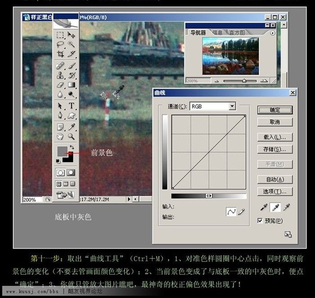Viewport: 315px width, 298px height.
Task: Select the Crop tool
Action: point(60,53)
